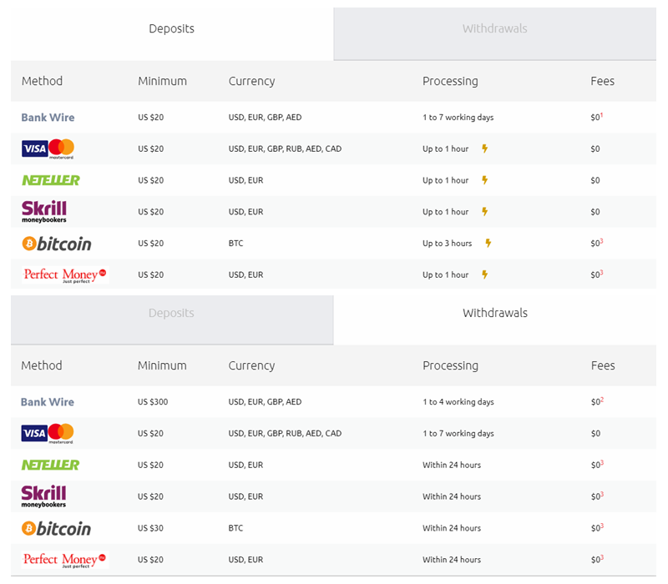Image resolution: width=668 pixels, height=584 pixels.
Task: Click footnote 3 on the Bitcoin withdrawal fee
Action: coord(601,525)
